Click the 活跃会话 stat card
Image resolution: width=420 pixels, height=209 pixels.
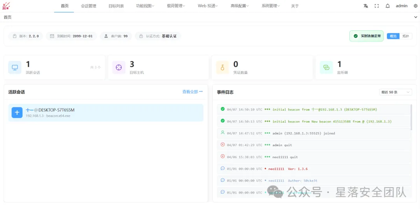[54, 67]
